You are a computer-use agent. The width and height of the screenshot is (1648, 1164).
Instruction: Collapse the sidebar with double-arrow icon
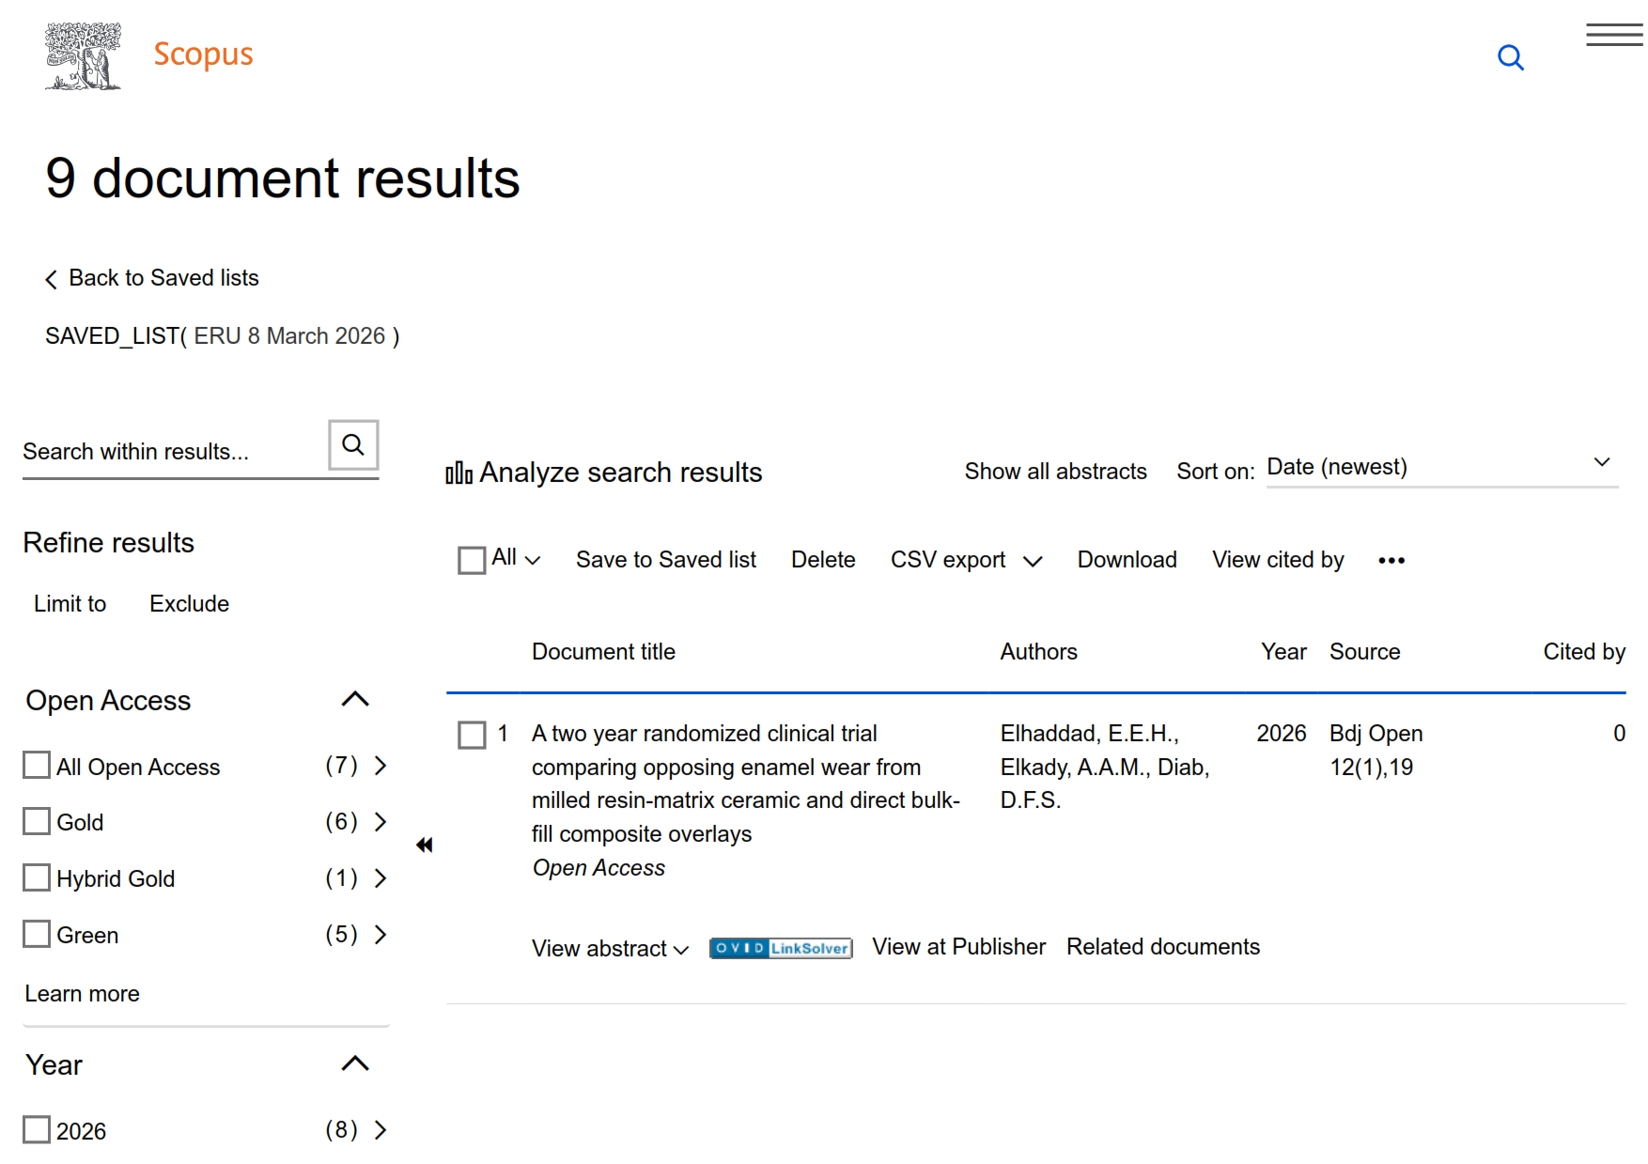click(x=425, y=846)
